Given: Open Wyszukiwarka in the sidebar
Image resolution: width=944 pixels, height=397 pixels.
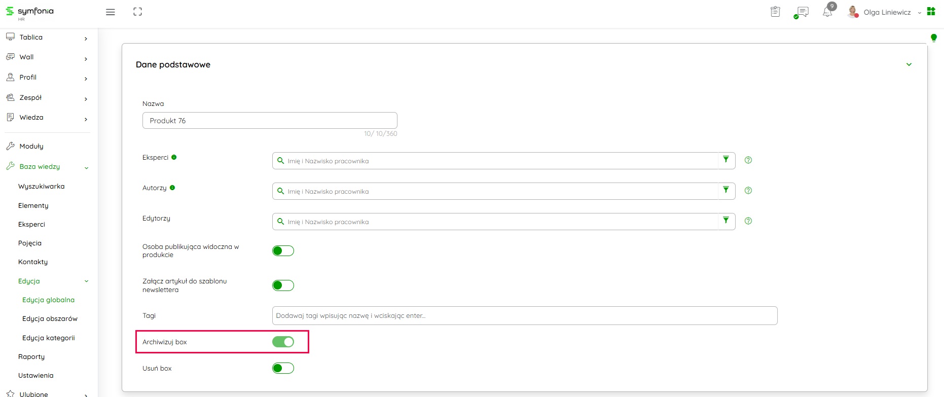Looking at the screenshot, I should pos(42,187).
